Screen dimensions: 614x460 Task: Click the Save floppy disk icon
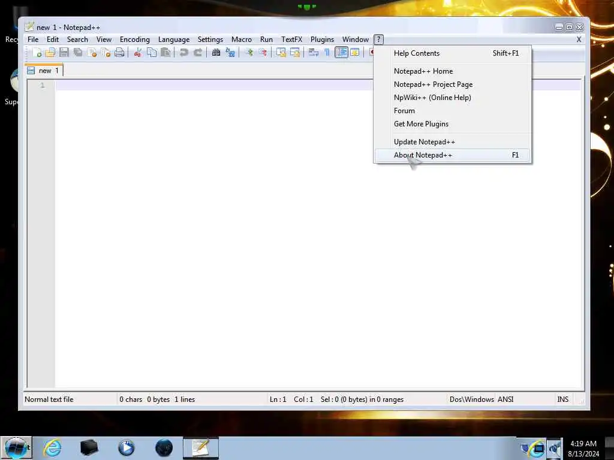[x=64, y=53]
